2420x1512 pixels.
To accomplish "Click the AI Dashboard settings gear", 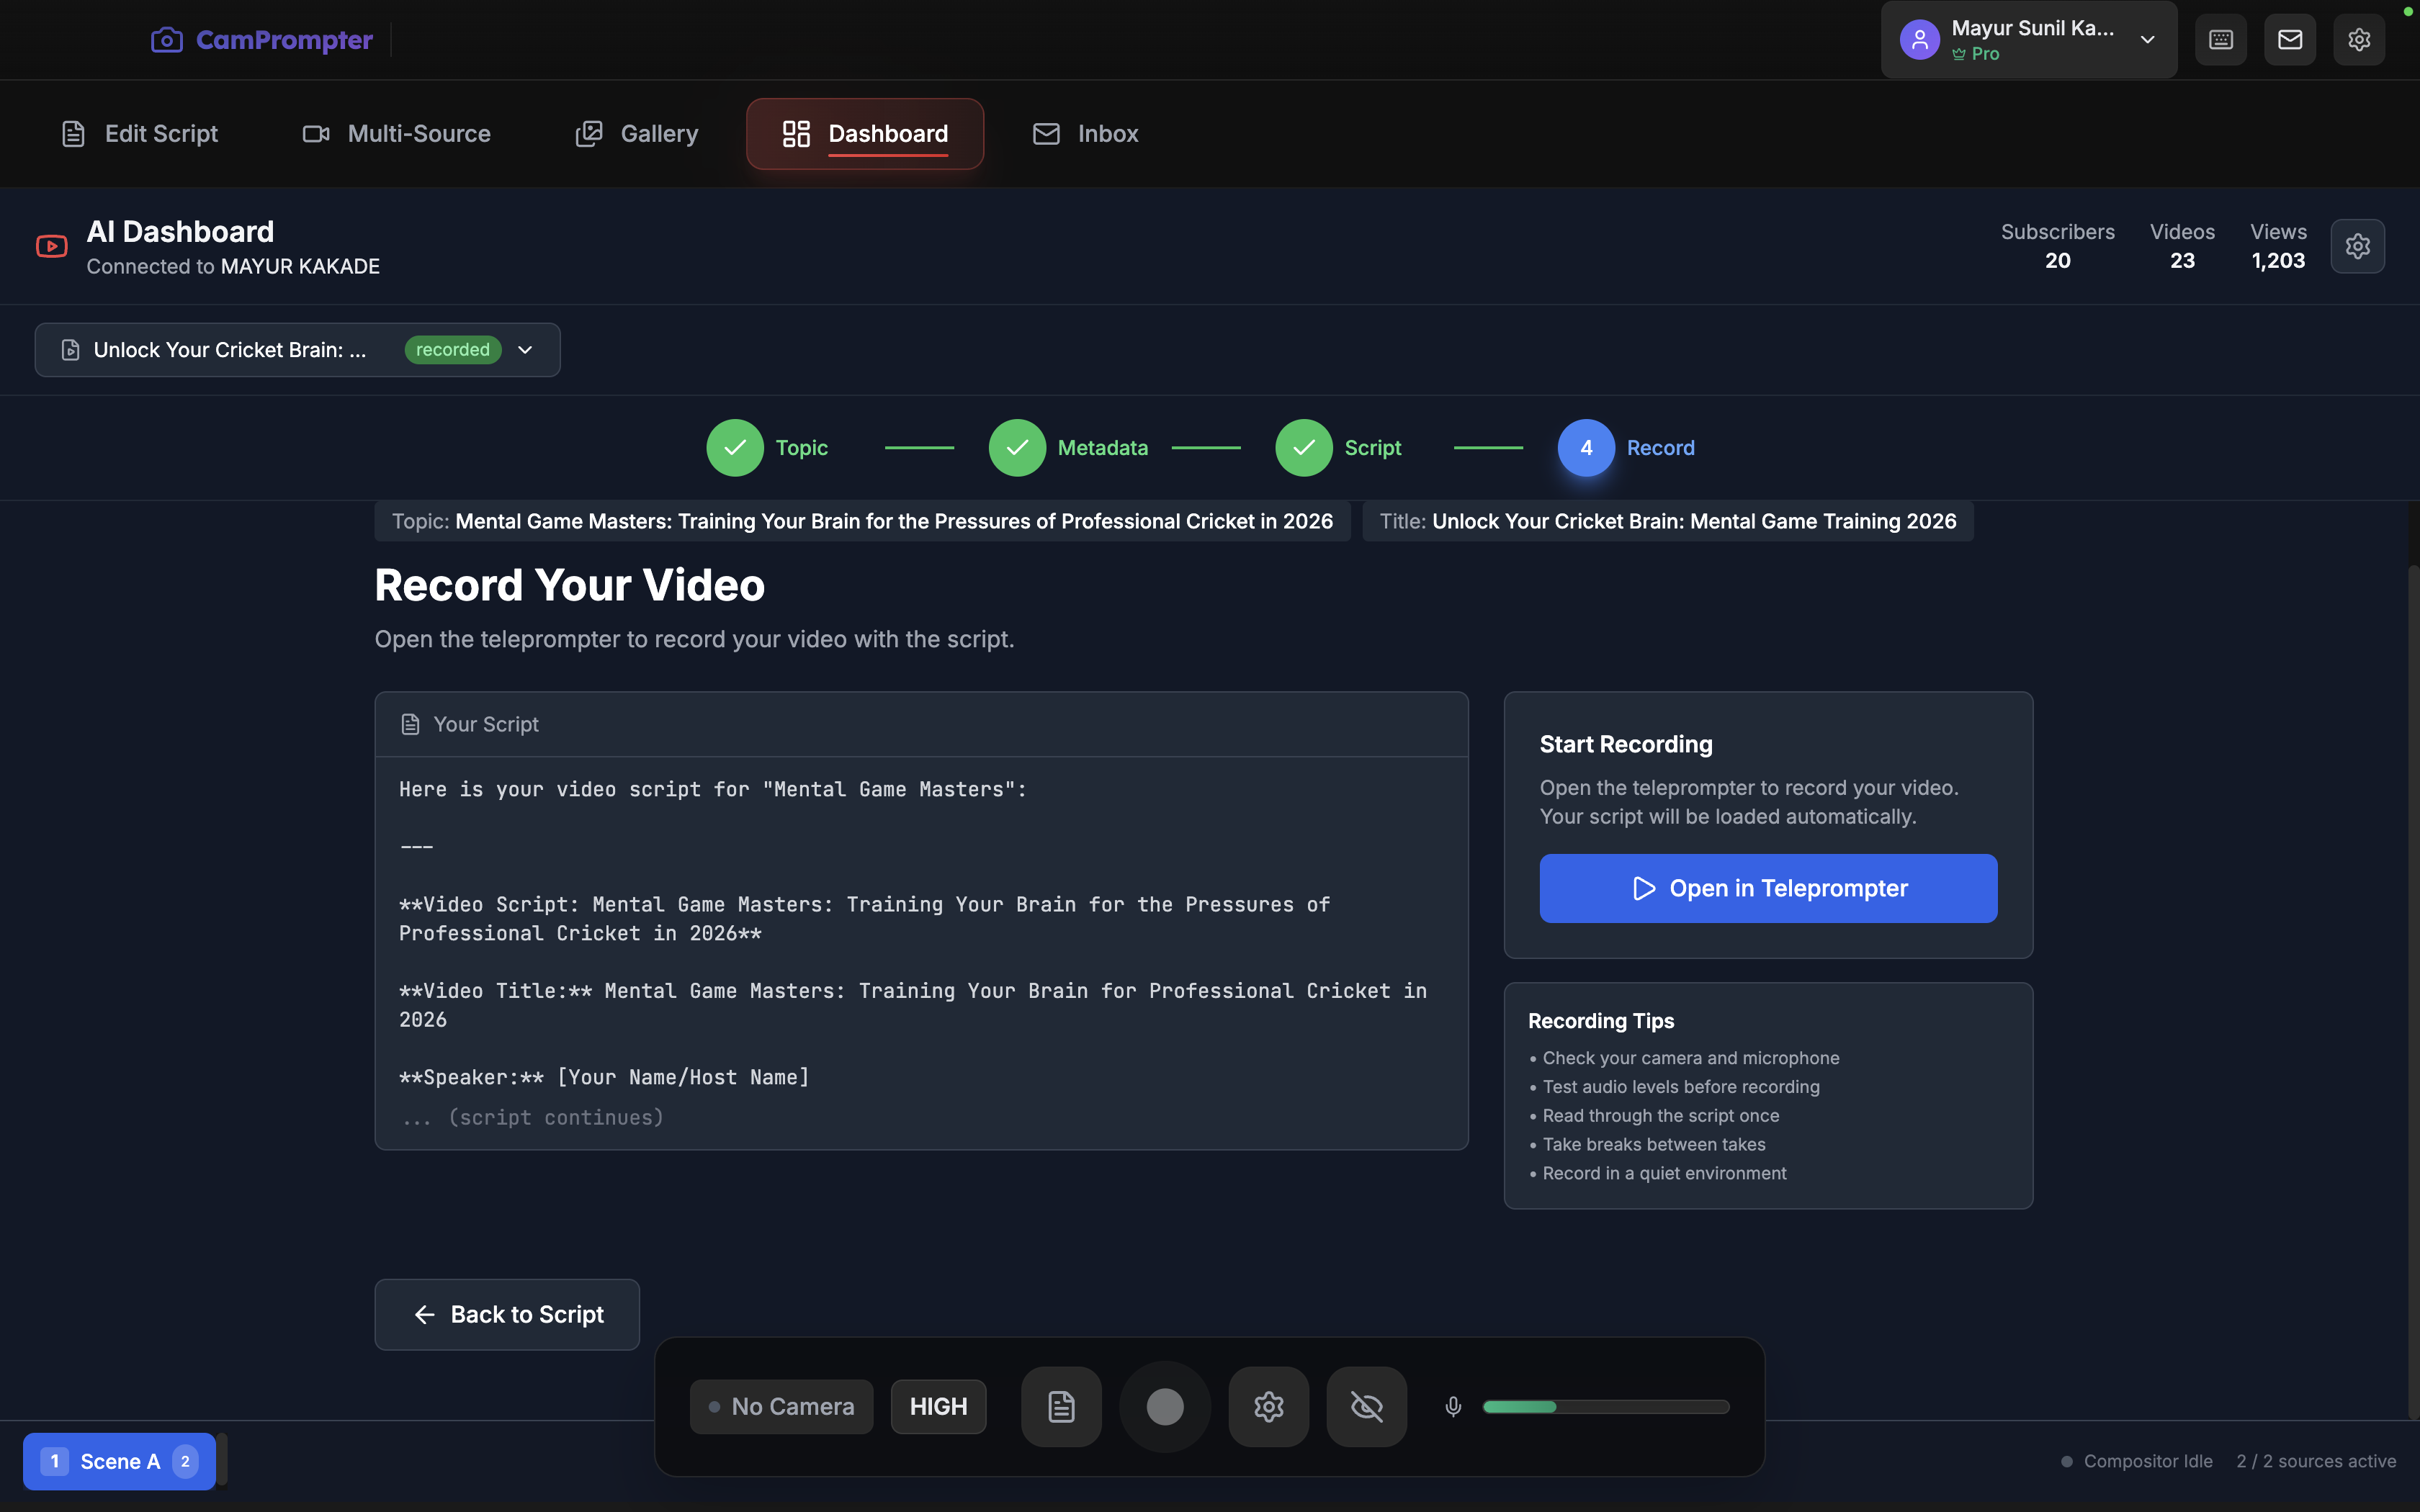I will point(2357,246).
